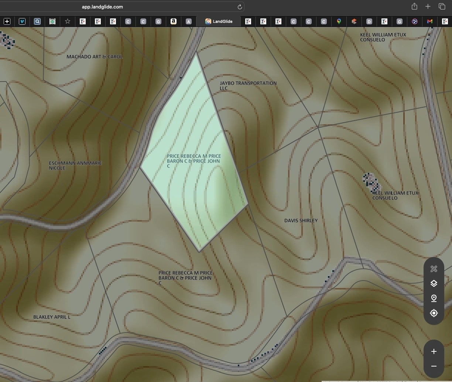Open a new browser tab
The height and width of the screenshot is (382, 452).
pyautogui.click(x=428, y=7)
